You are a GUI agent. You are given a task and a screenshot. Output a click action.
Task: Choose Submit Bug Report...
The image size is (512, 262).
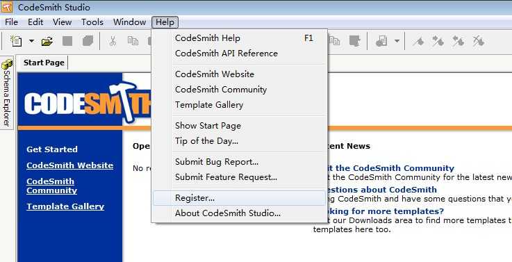240,162
